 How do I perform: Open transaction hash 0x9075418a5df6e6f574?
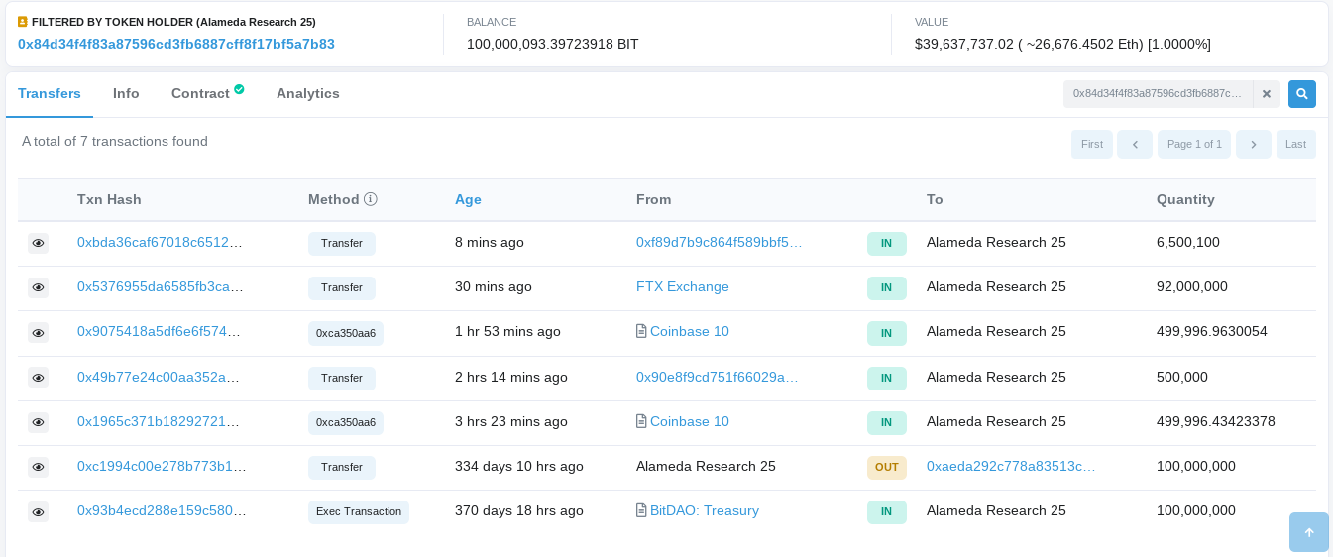coord(159,331)
